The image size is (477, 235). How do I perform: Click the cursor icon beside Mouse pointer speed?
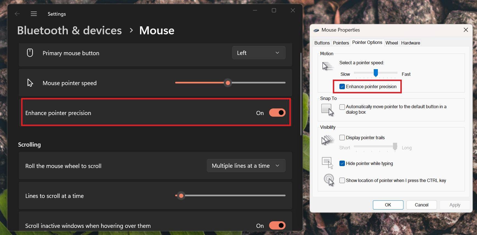click(30, 83)
